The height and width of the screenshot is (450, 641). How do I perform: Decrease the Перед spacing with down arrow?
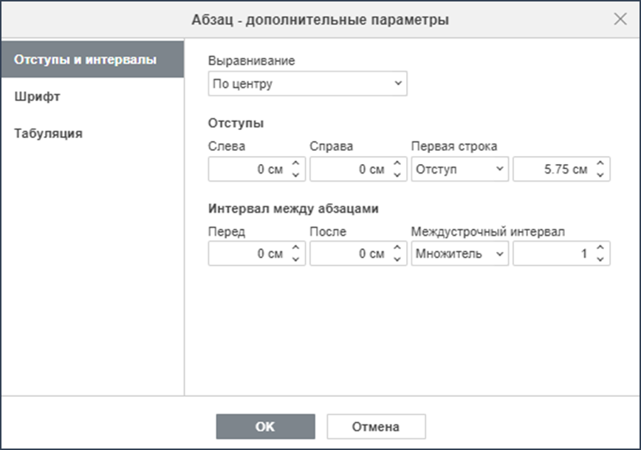(x=295, y=260)
